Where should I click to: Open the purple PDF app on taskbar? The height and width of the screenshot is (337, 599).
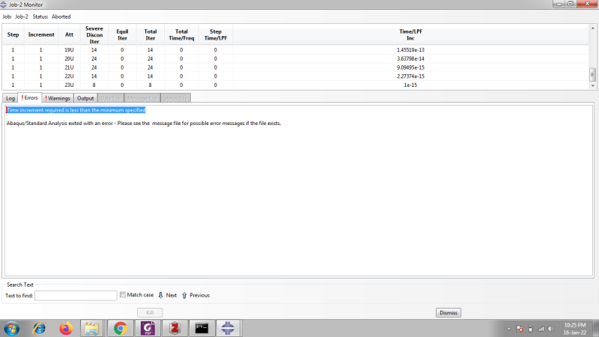click(148, 328)
